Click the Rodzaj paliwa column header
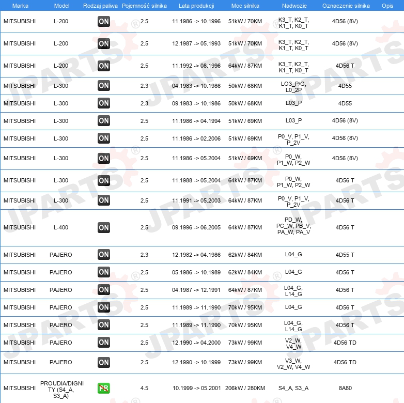Viewport: 404px width, 403px height. [x=100, y=6]
